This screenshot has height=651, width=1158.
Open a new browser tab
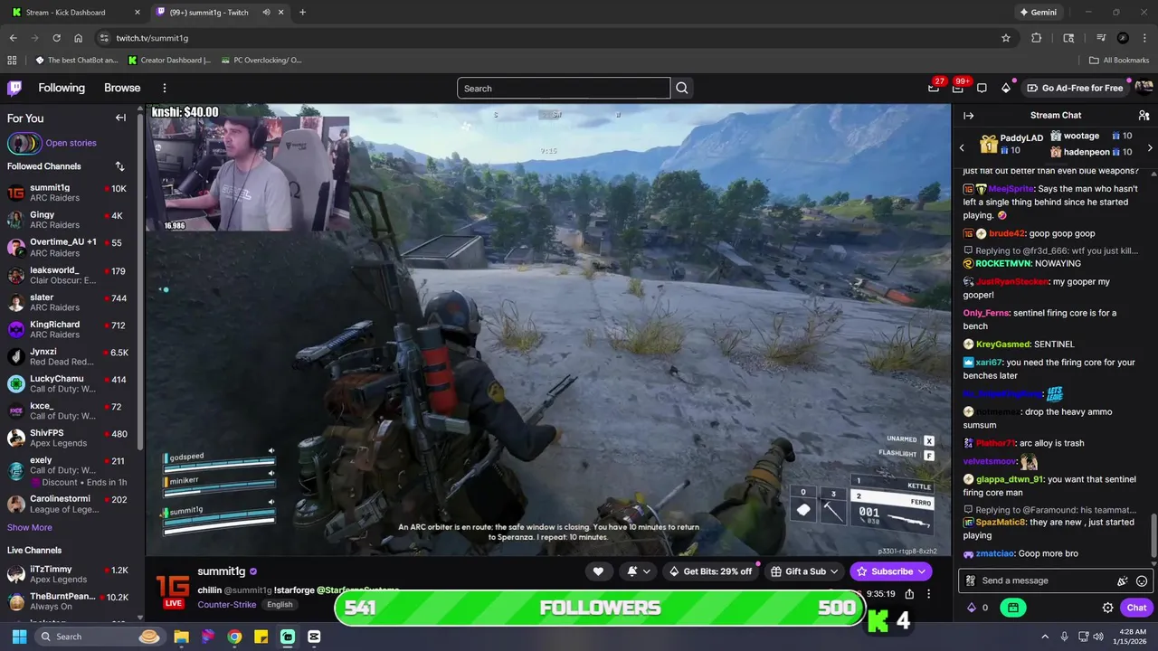click(302, 13)
